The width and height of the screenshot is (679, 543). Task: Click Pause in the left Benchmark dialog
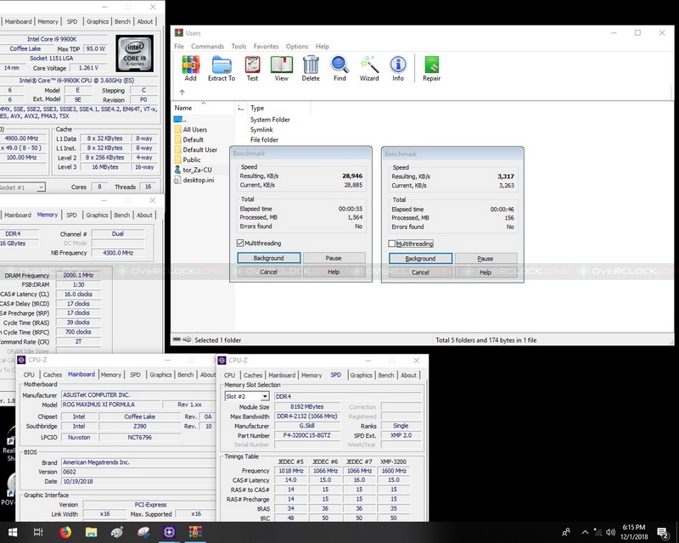pyautogui.click(x=334, y=258)
